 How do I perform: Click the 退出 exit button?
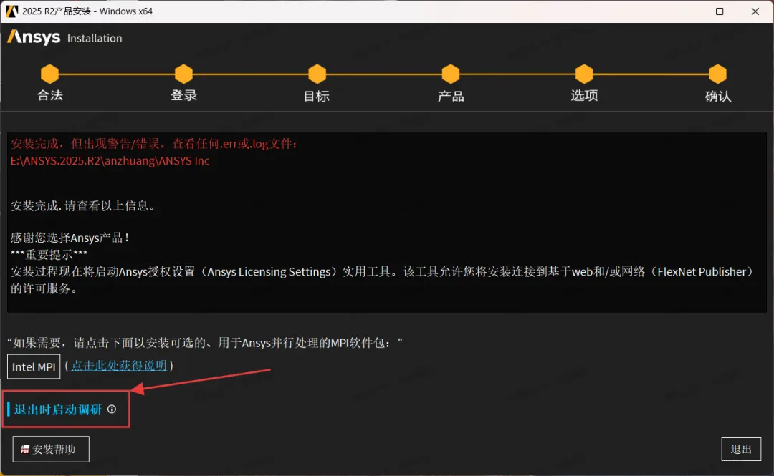[741, 449]
